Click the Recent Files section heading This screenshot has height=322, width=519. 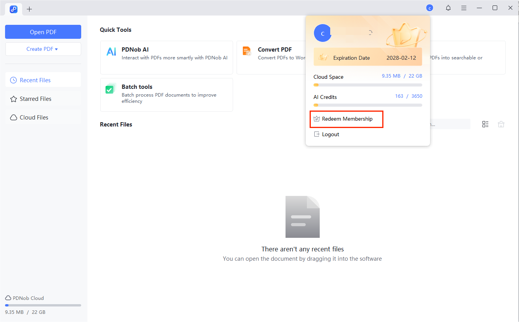coord(116,124)
